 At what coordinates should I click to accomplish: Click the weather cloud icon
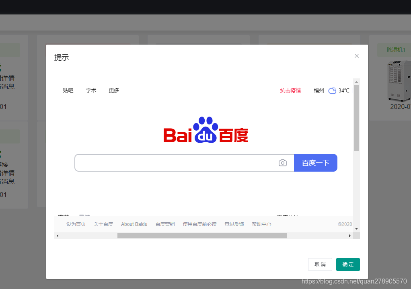(x=332, y=91)
